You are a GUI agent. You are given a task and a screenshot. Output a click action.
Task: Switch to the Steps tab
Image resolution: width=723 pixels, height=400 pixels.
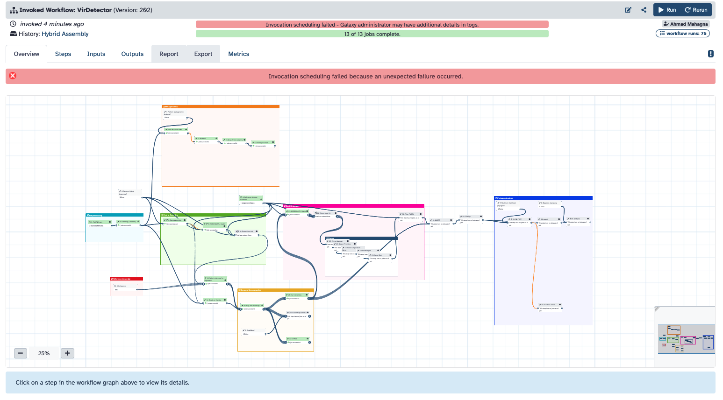click(63, 54)
